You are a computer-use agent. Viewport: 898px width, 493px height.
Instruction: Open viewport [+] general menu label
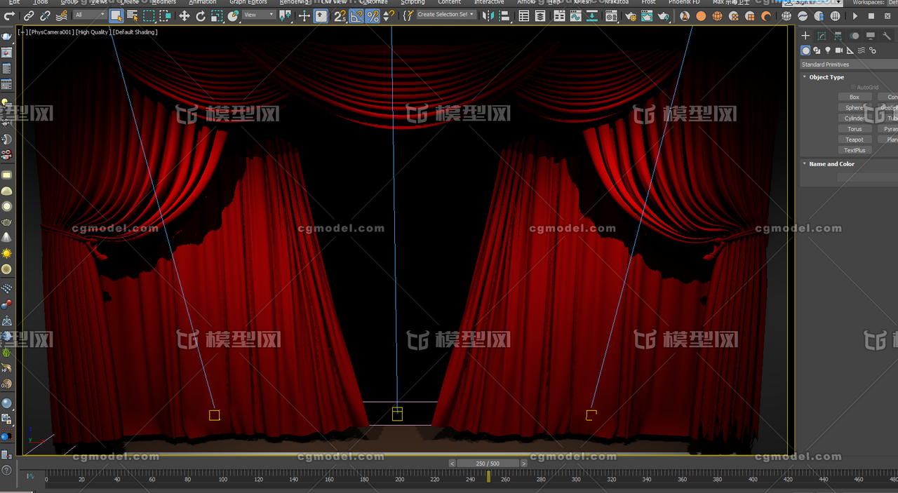[23, 32]
